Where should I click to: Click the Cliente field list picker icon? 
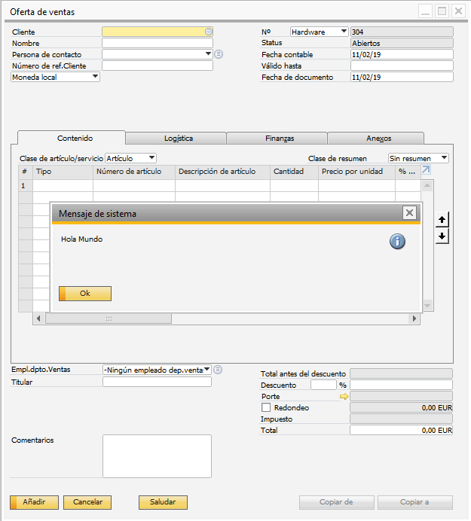coord(209,32)
